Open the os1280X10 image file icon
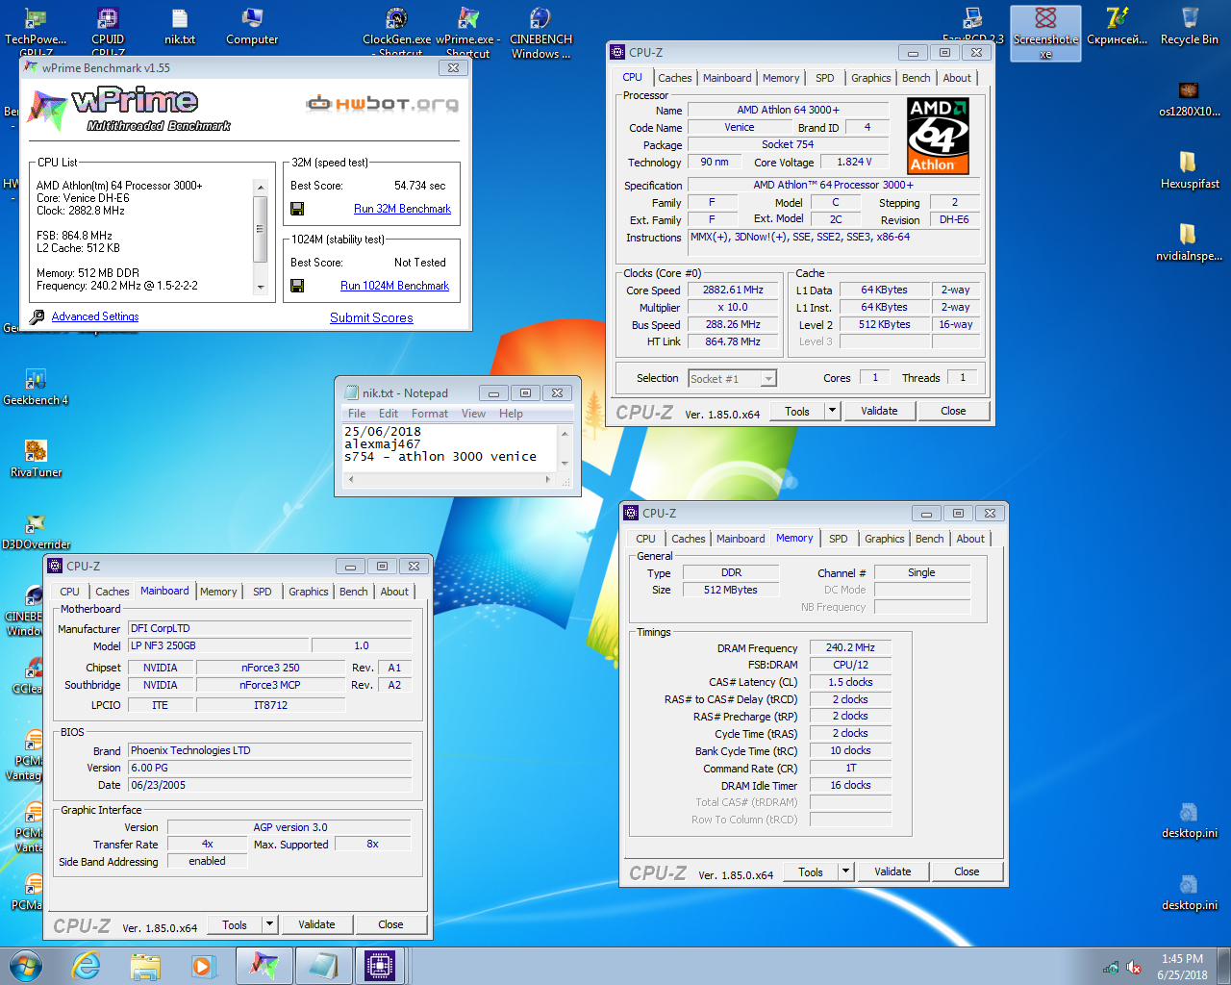 click(x=1190, y=99)
